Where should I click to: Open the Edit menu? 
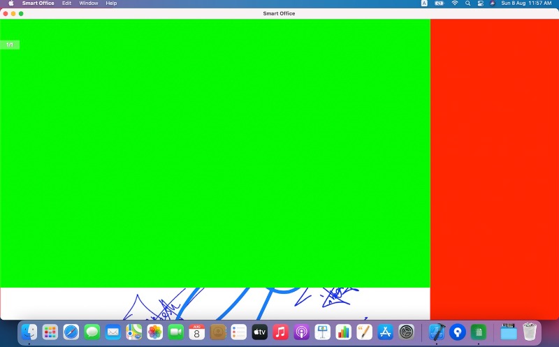[x=66, y=3]
